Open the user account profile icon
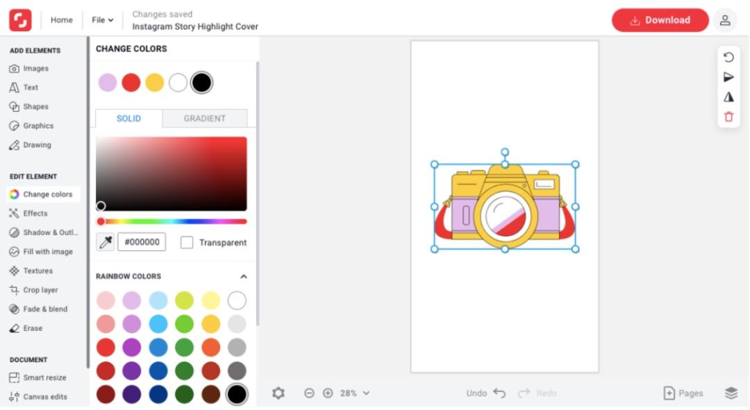Image resolution: width=750 pixels, height=410 pixels. (725, 20)
